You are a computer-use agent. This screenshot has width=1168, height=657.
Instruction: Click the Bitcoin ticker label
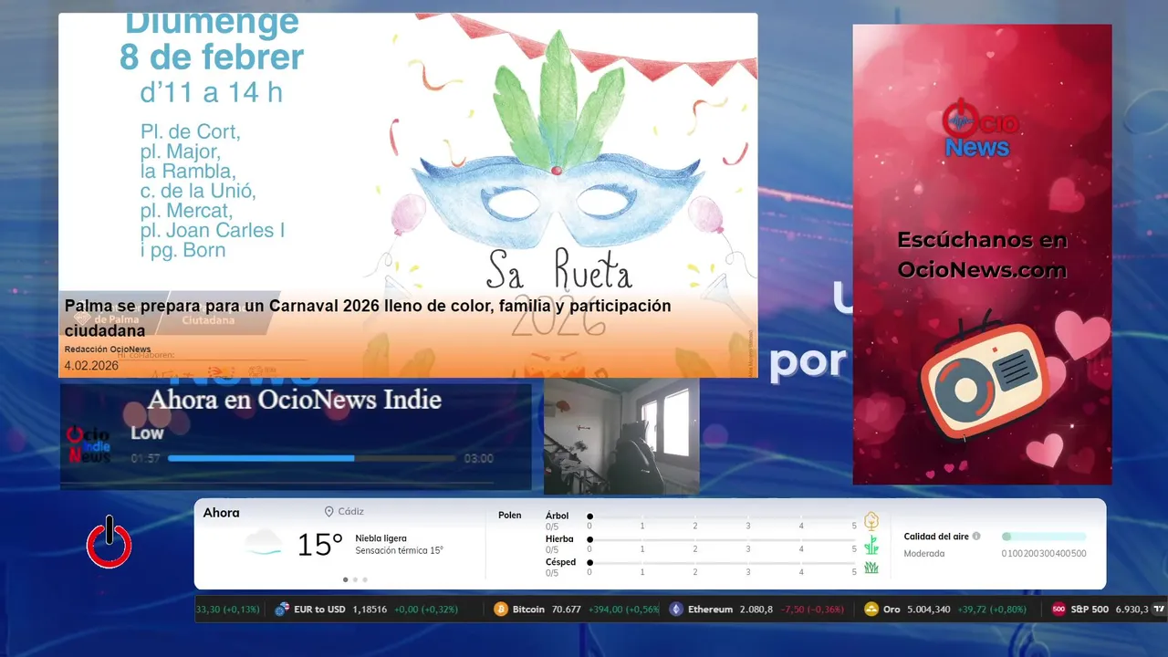click(528, 609)
